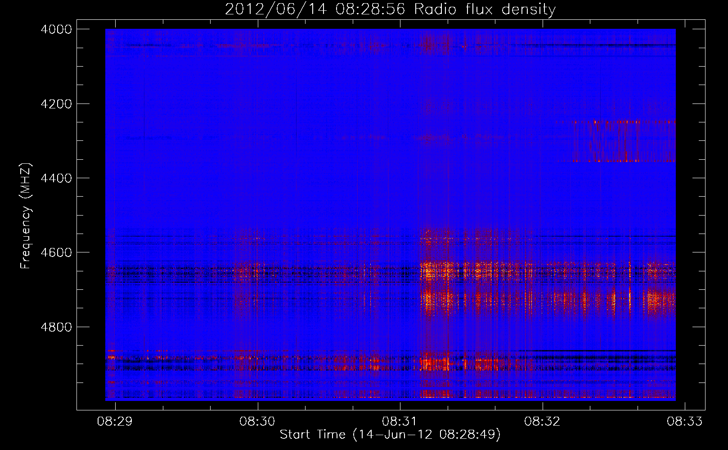Click the 'Start Time (14-Jun-12 08:28:49)' axis title
This screenshot has height=450, width=728.
(390, 435)
